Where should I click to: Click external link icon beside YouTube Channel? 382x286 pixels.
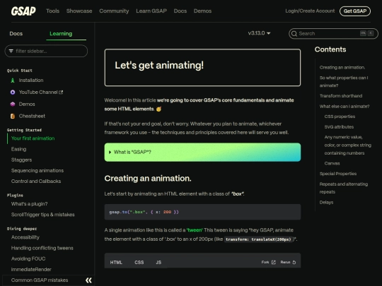61,93
